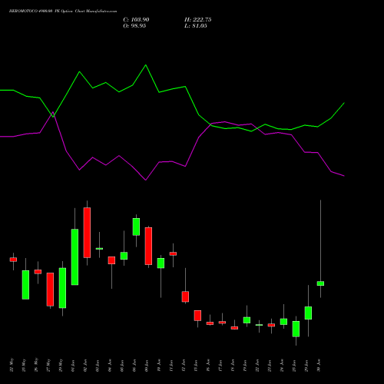Click the 18 Jun date label
Screen dimensions: 384x384
click(233, 366)
